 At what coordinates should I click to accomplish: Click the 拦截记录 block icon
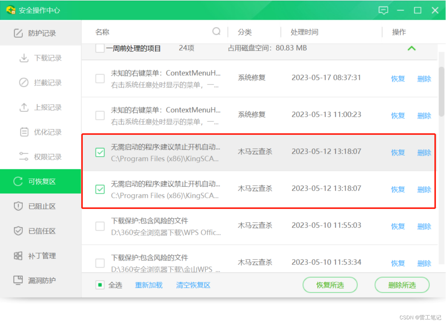click(x=24, y=82)
